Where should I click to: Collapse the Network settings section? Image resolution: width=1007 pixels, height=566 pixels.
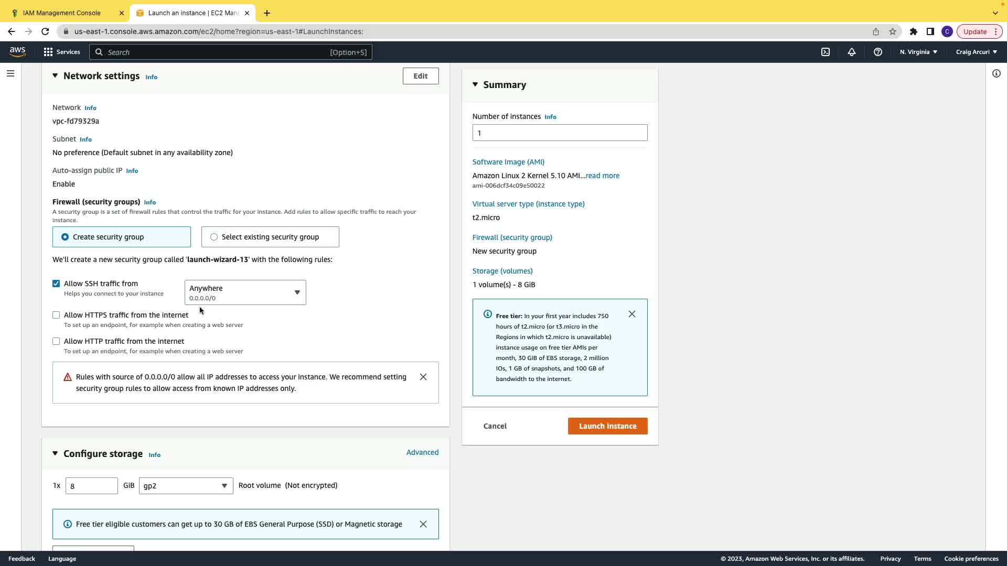coord(55,76)
